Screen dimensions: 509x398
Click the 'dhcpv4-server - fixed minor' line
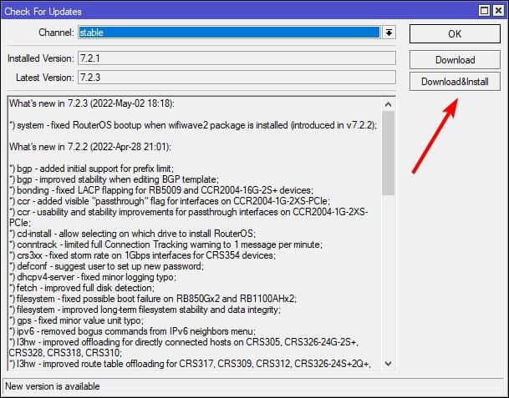pos(93,277)
